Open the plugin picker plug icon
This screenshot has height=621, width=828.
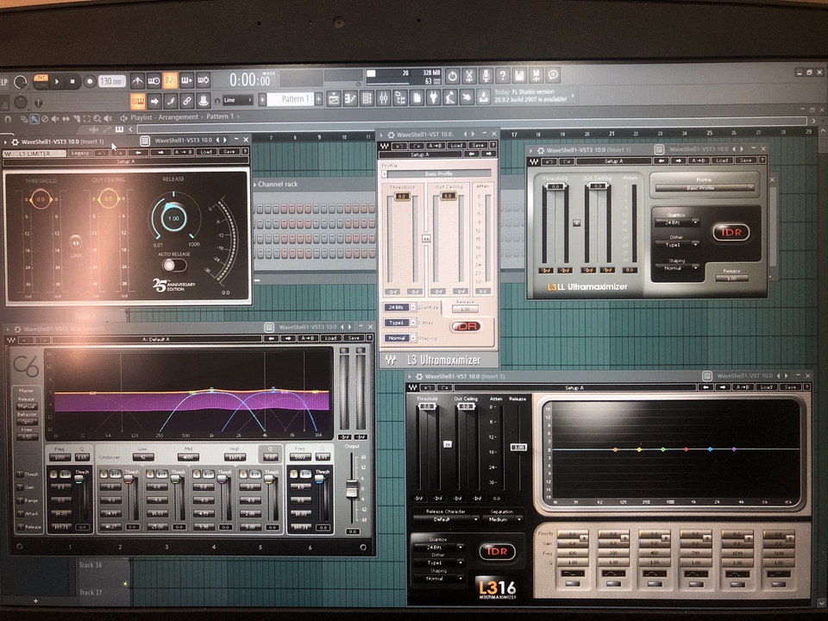click(434, 98)
